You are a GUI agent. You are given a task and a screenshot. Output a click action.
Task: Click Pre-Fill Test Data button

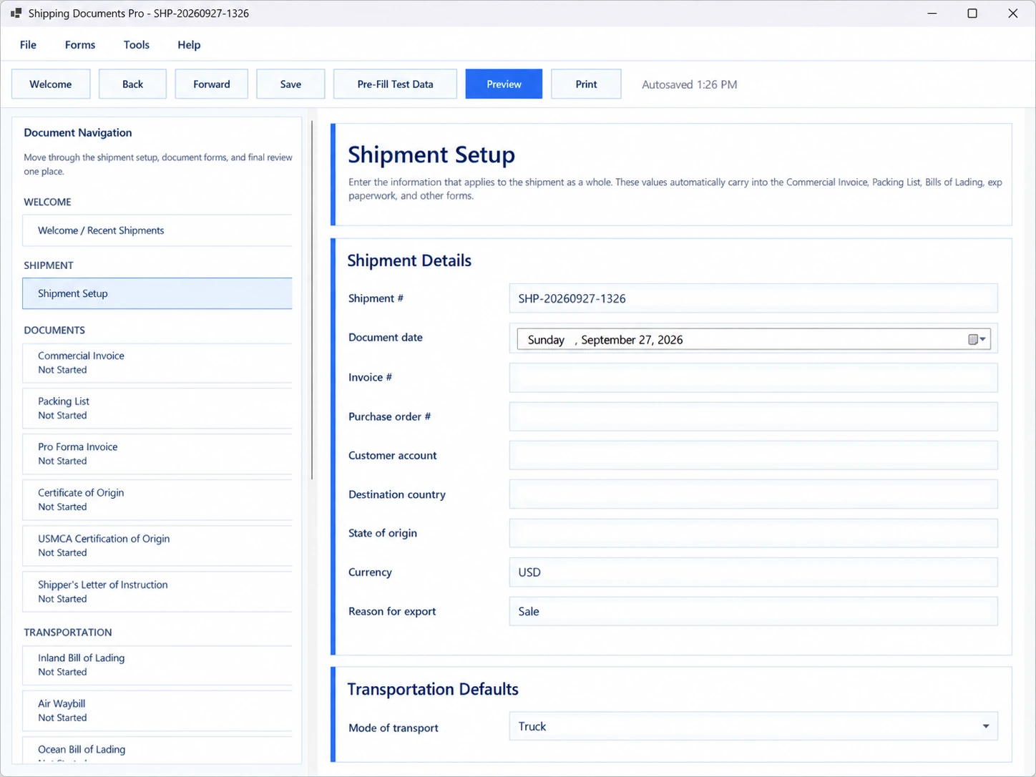click(395, 84)
